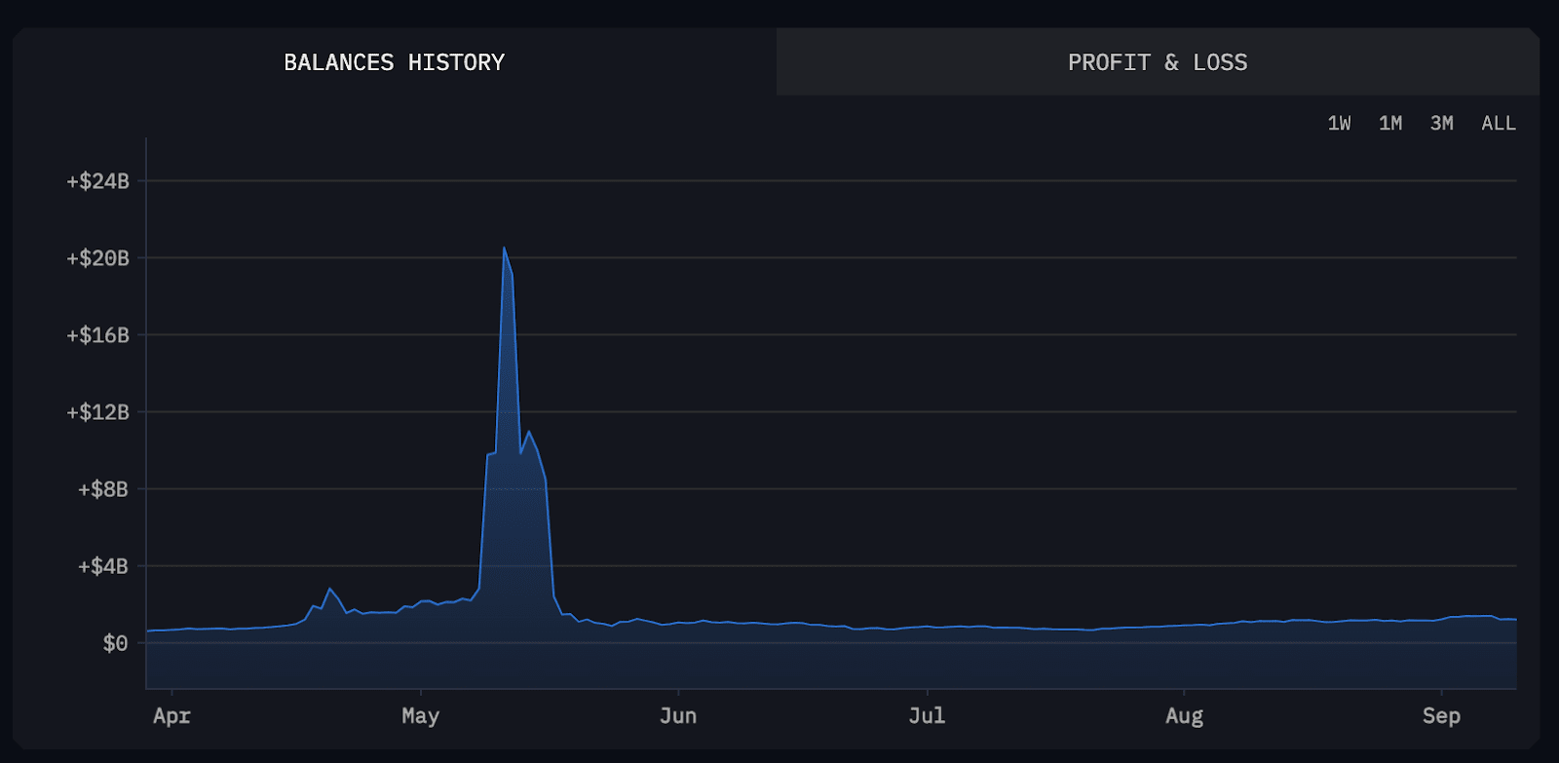Screen dimensions: 1559x763
Task: Click the small late-April bump on chart
Action: tap(329, 590)
